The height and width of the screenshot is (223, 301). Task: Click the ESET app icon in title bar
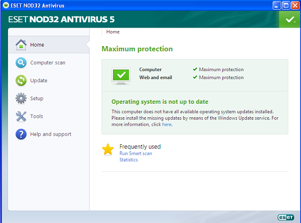pos(5,6)
